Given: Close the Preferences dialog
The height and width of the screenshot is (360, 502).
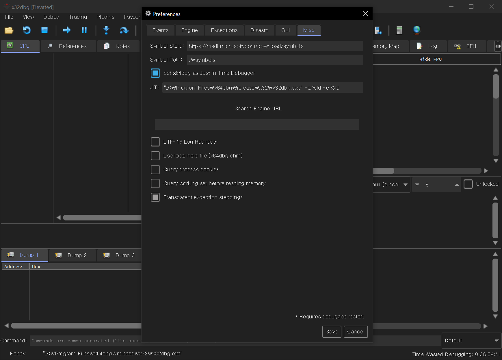Looking at the screenshot, I should [x=365, y=14].
